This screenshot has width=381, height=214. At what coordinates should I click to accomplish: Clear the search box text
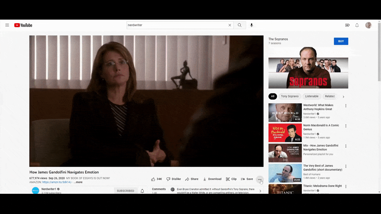coord(230,25)
